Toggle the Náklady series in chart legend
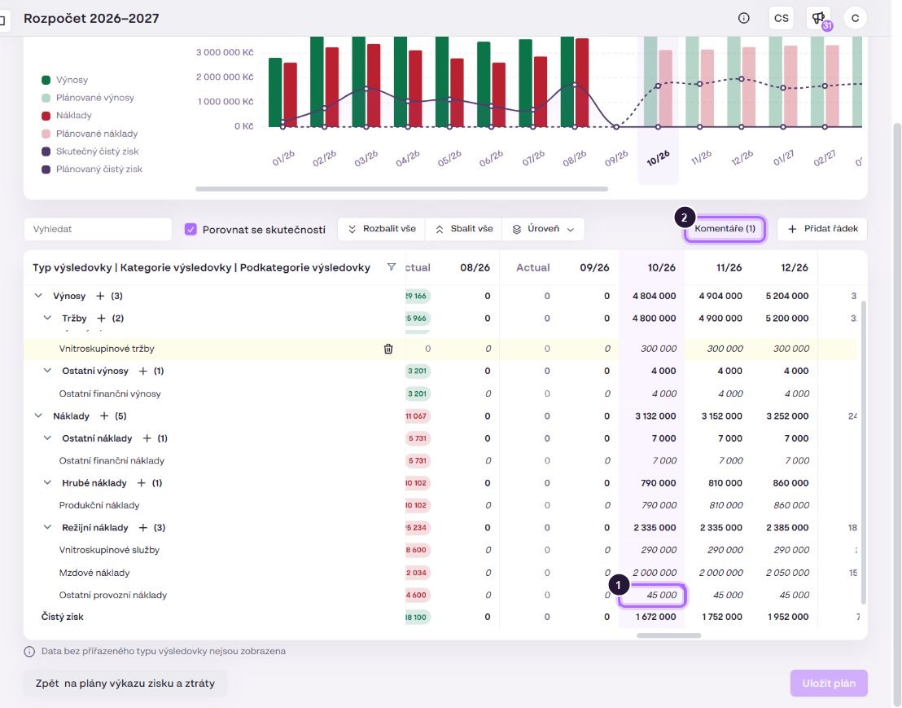Screen dimensions: 902x708 (66, 116)
